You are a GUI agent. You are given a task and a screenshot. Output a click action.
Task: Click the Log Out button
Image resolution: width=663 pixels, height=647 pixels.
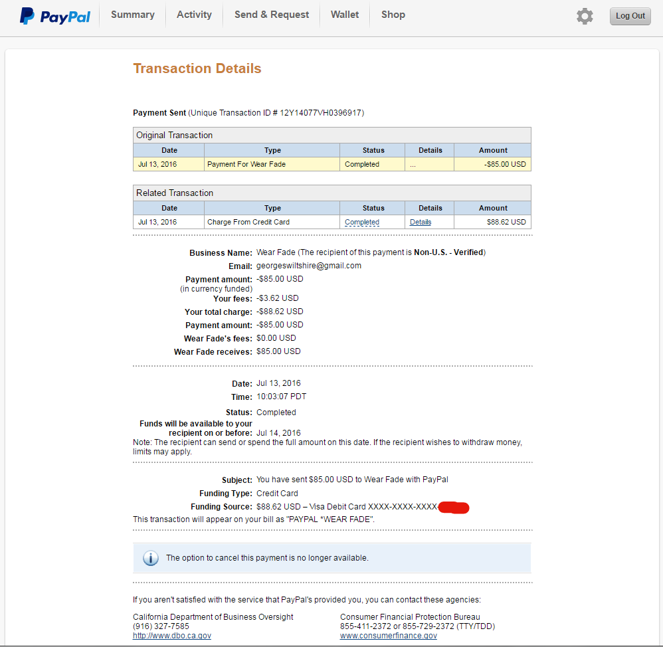(630, 16)
